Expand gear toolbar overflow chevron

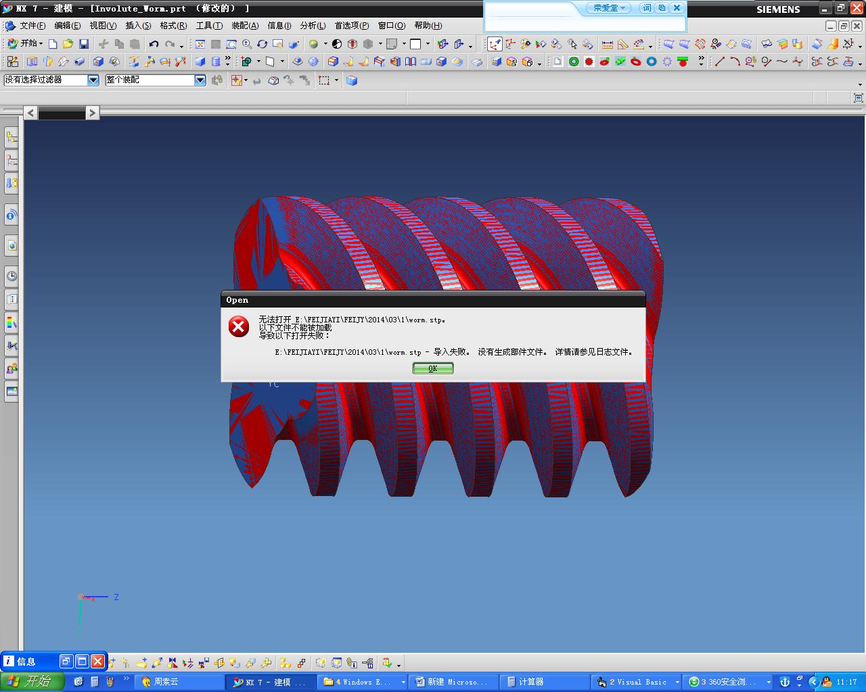[x=701, y=61]
